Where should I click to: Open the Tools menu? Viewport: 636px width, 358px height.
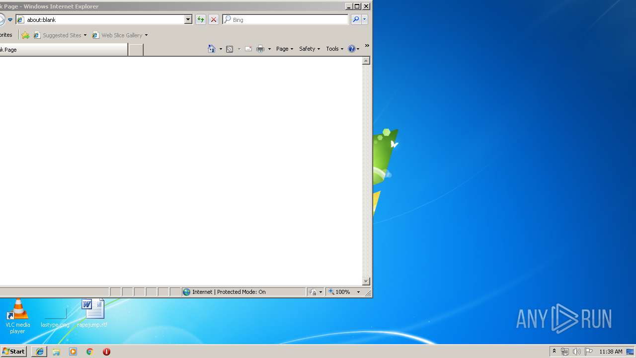pyautogui.click(x=335, y=49)
